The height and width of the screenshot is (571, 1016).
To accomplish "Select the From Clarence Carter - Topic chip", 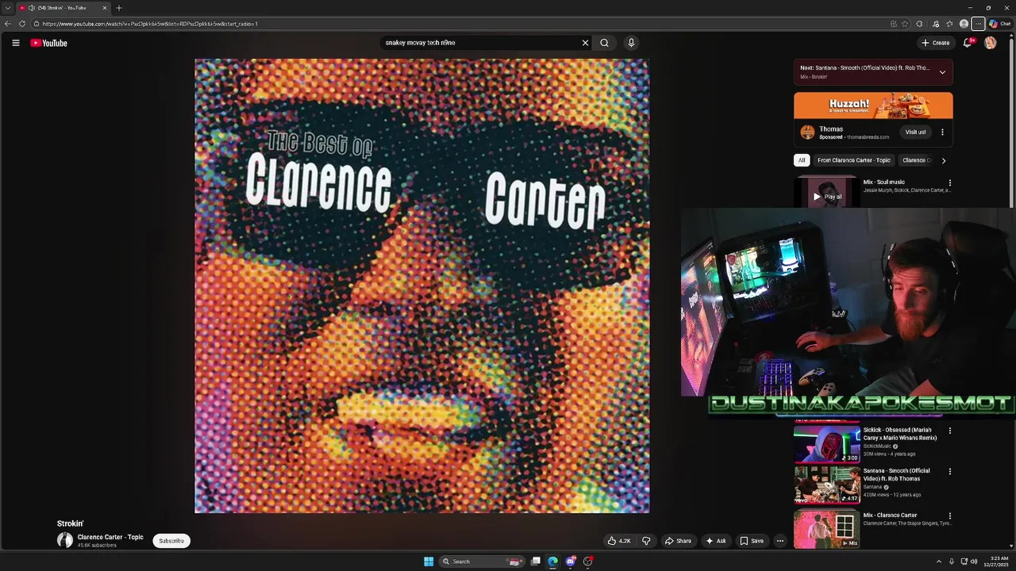I will click(x=854, y=160).
